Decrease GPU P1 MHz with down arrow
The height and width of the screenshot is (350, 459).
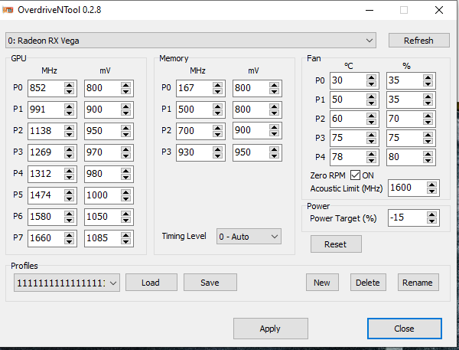point(70,113)
